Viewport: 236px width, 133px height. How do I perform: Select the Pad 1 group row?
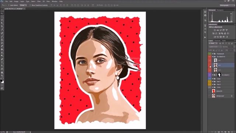pyautogui.click(x=221, y=82)
